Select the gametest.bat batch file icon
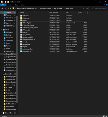108x117 pixels. click(x=21, y=44)
